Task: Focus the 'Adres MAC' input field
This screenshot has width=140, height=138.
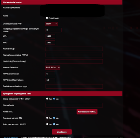Action: 61,112
